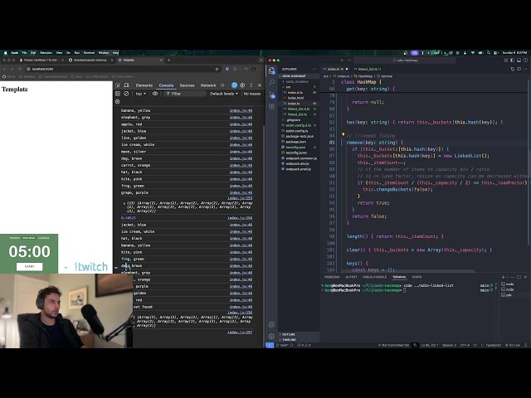The image size is (531, 398).
Task: Switch to the Network tab in DevTools
Action: pos(208,85)
